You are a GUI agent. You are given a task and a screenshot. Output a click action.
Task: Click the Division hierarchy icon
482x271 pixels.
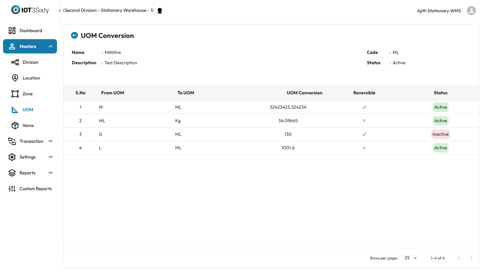(x=15, y=62)
